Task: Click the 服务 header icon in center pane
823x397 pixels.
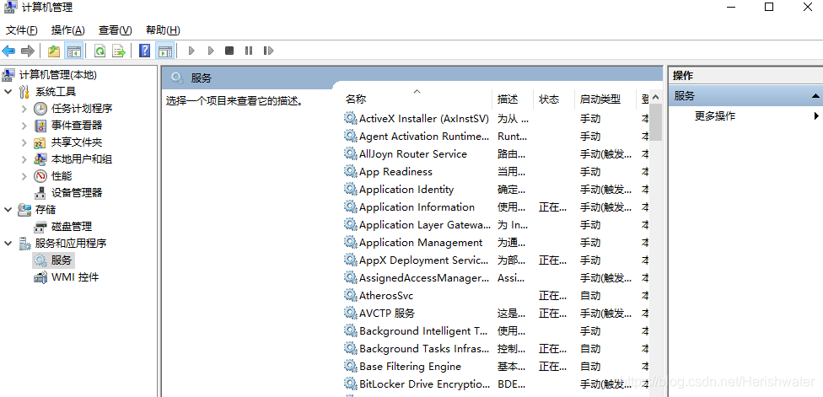Action: [177, 78]
